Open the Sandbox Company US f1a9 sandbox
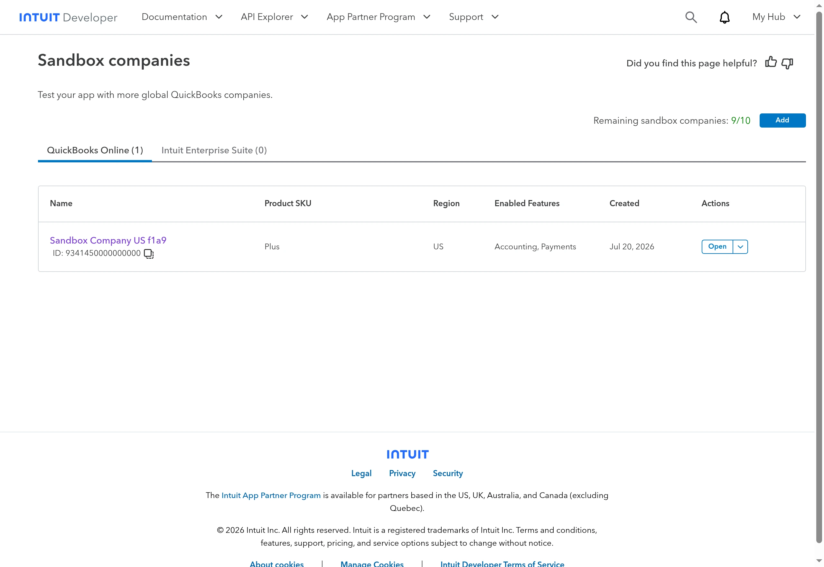This screenshot has width=824, height=567. pos(716,246)
